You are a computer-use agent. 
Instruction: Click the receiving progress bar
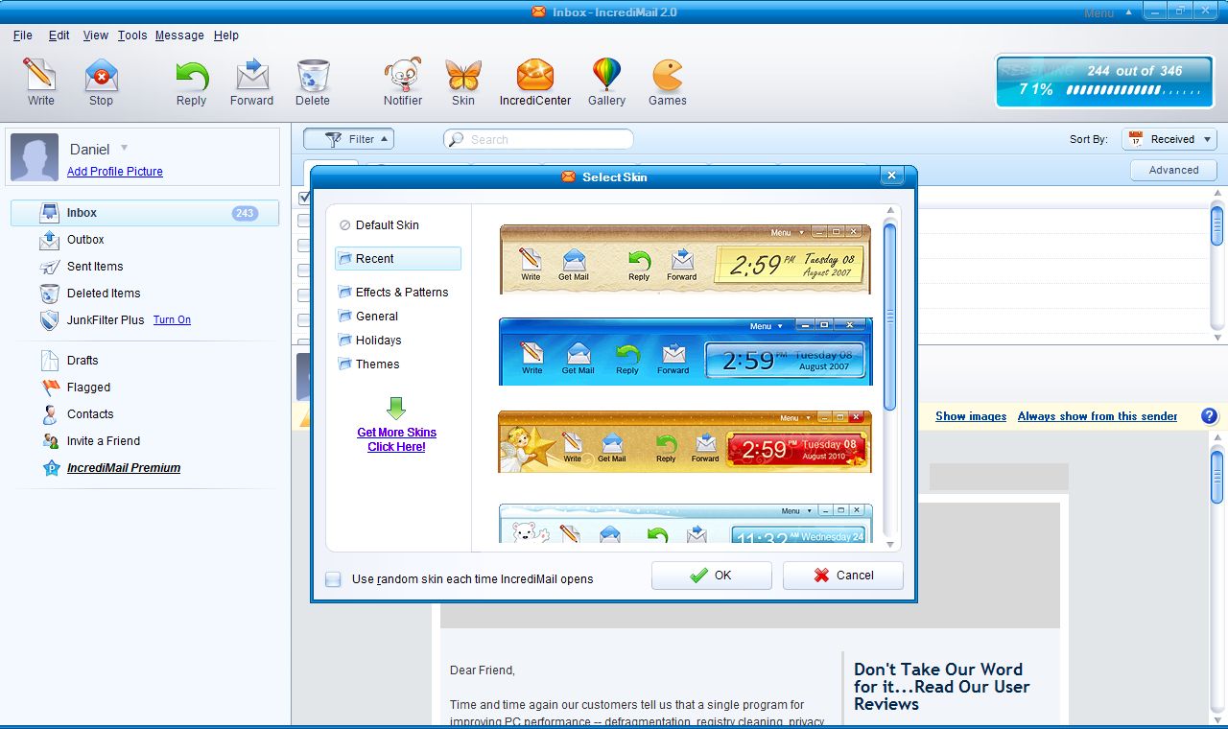pyautogui.click(x=1103, y=81)
